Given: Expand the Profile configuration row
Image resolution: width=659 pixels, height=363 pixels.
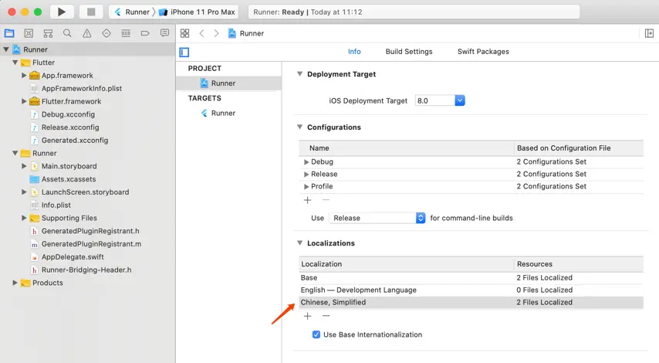Looking at the screenshot, I should (306, 186).
